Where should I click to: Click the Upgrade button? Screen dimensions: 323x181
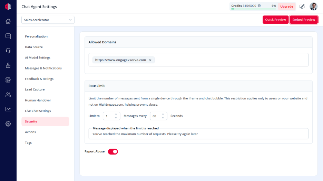pos(286,7)
